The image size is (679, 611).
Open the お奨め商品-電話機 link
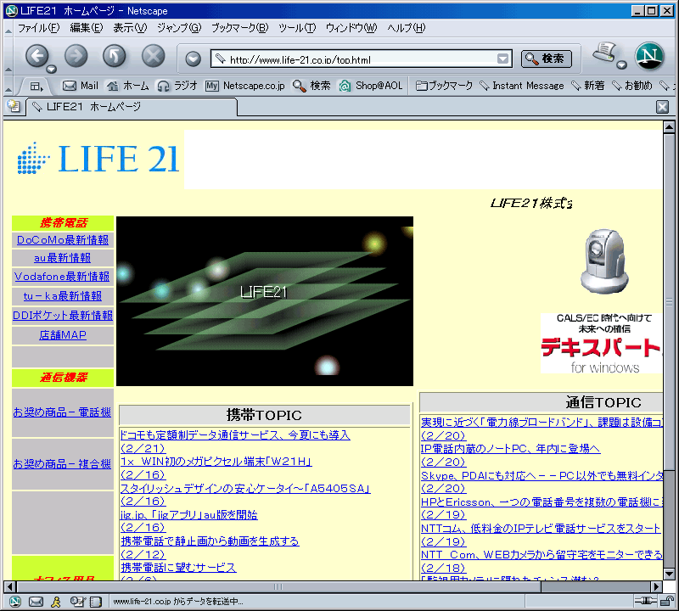pos(62,412)
